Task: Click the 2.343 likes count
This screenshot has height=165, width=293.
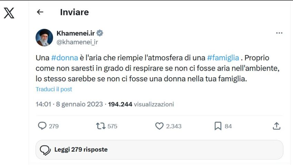Action: coord(174,126)
